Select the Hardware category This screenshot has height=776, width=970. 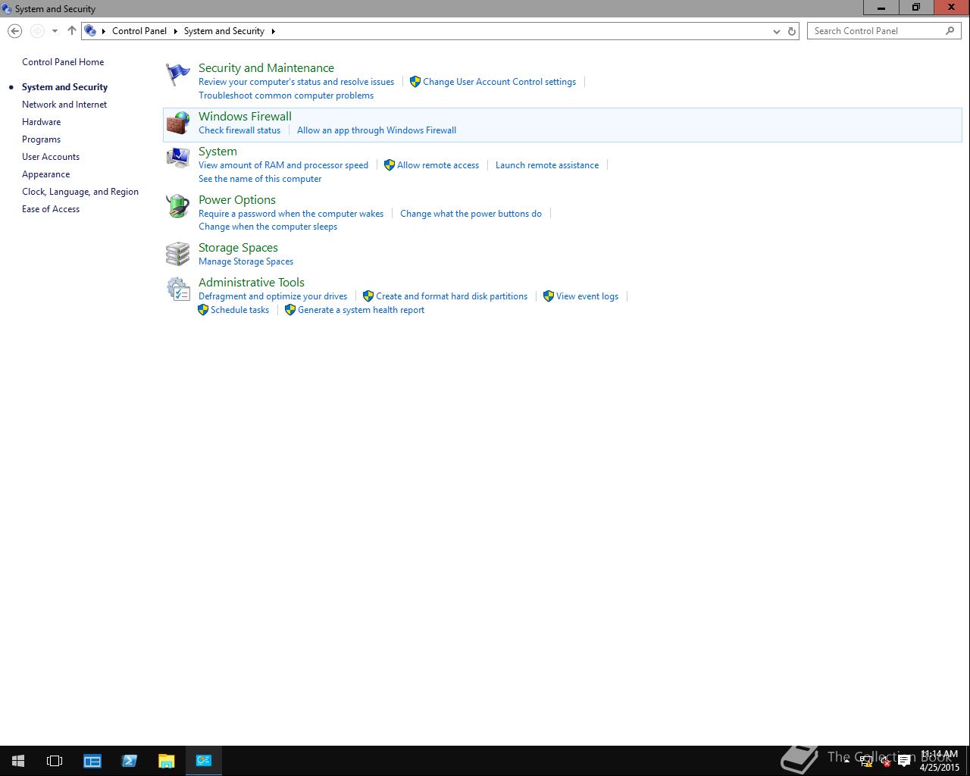click(x=41, y=122)
